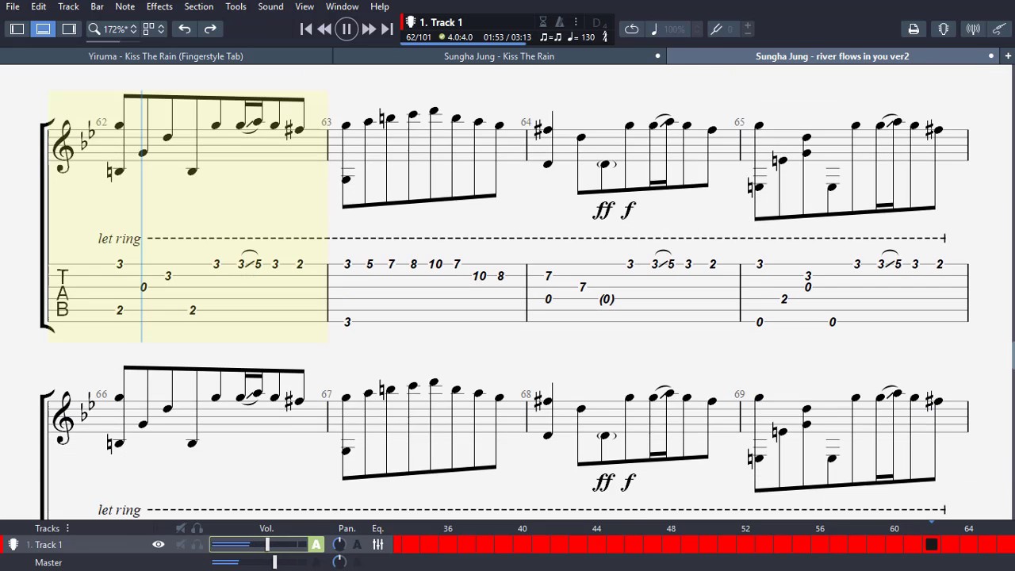Open Track 1 equalizer
The width and height of the screenshot is (1015, 571).
click(x=378, y=545)
